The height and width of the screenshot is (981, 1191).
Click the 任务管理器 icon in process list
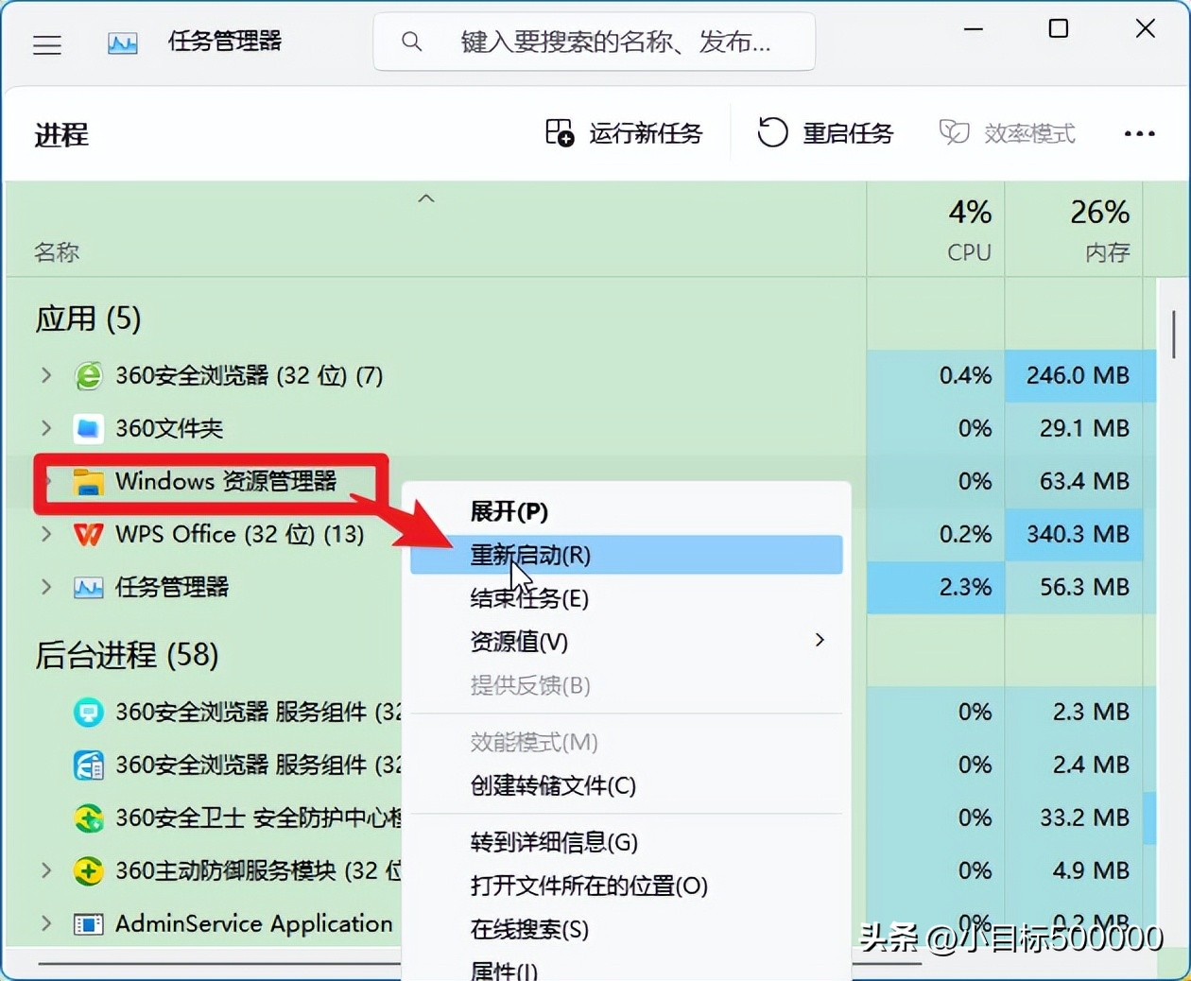pos(88,587)
